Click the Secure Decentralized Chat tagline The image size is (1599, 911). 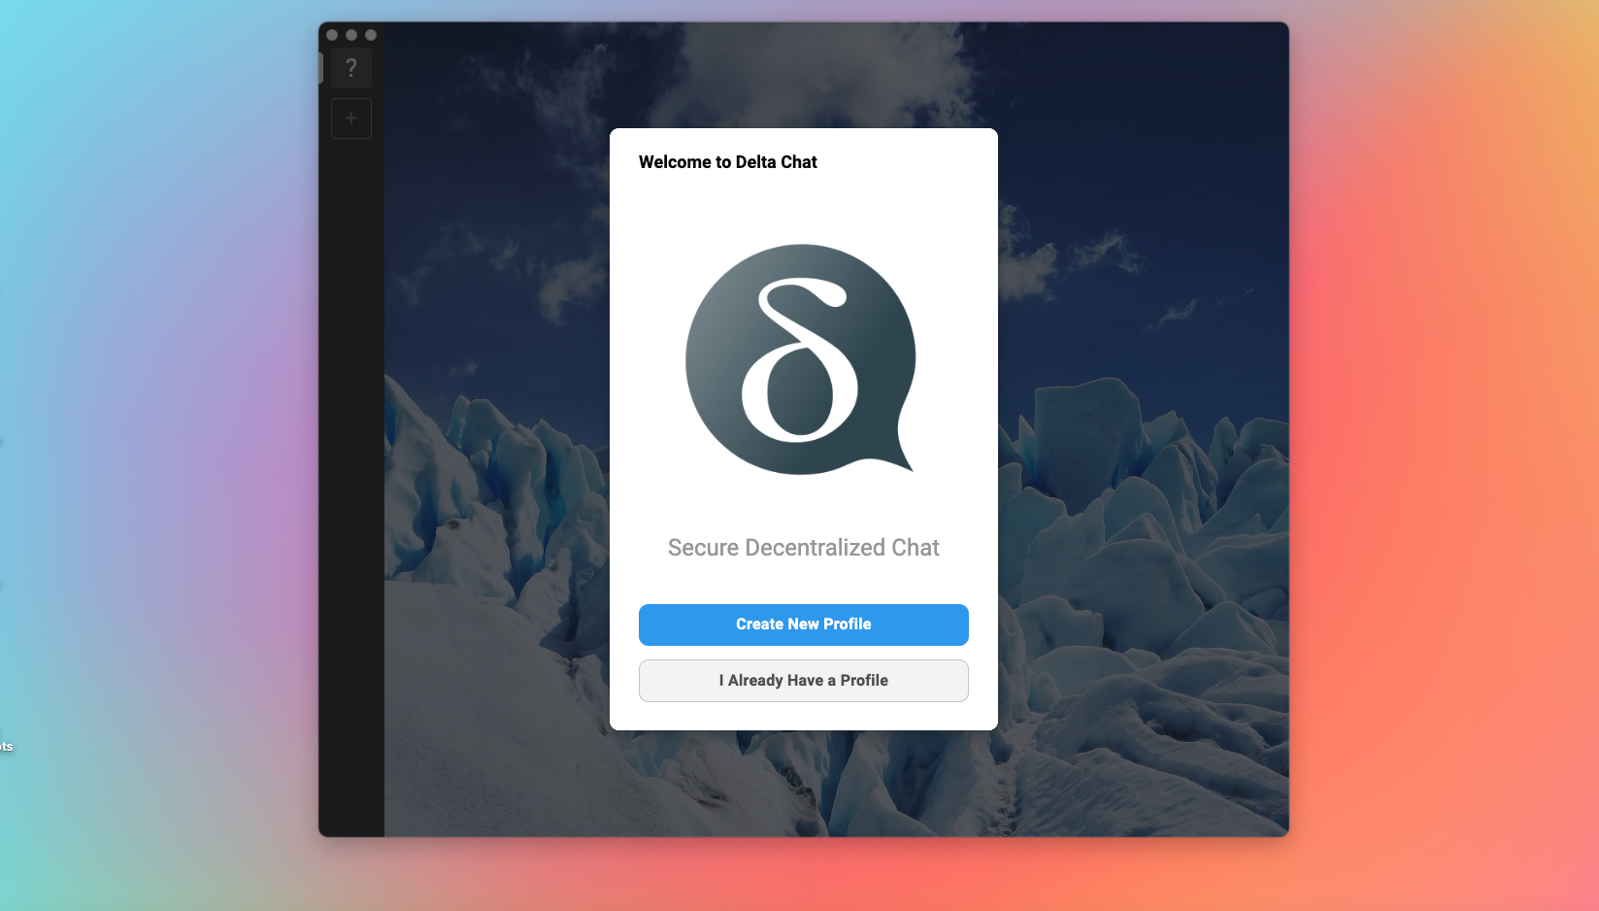click(x=804, y=548)
